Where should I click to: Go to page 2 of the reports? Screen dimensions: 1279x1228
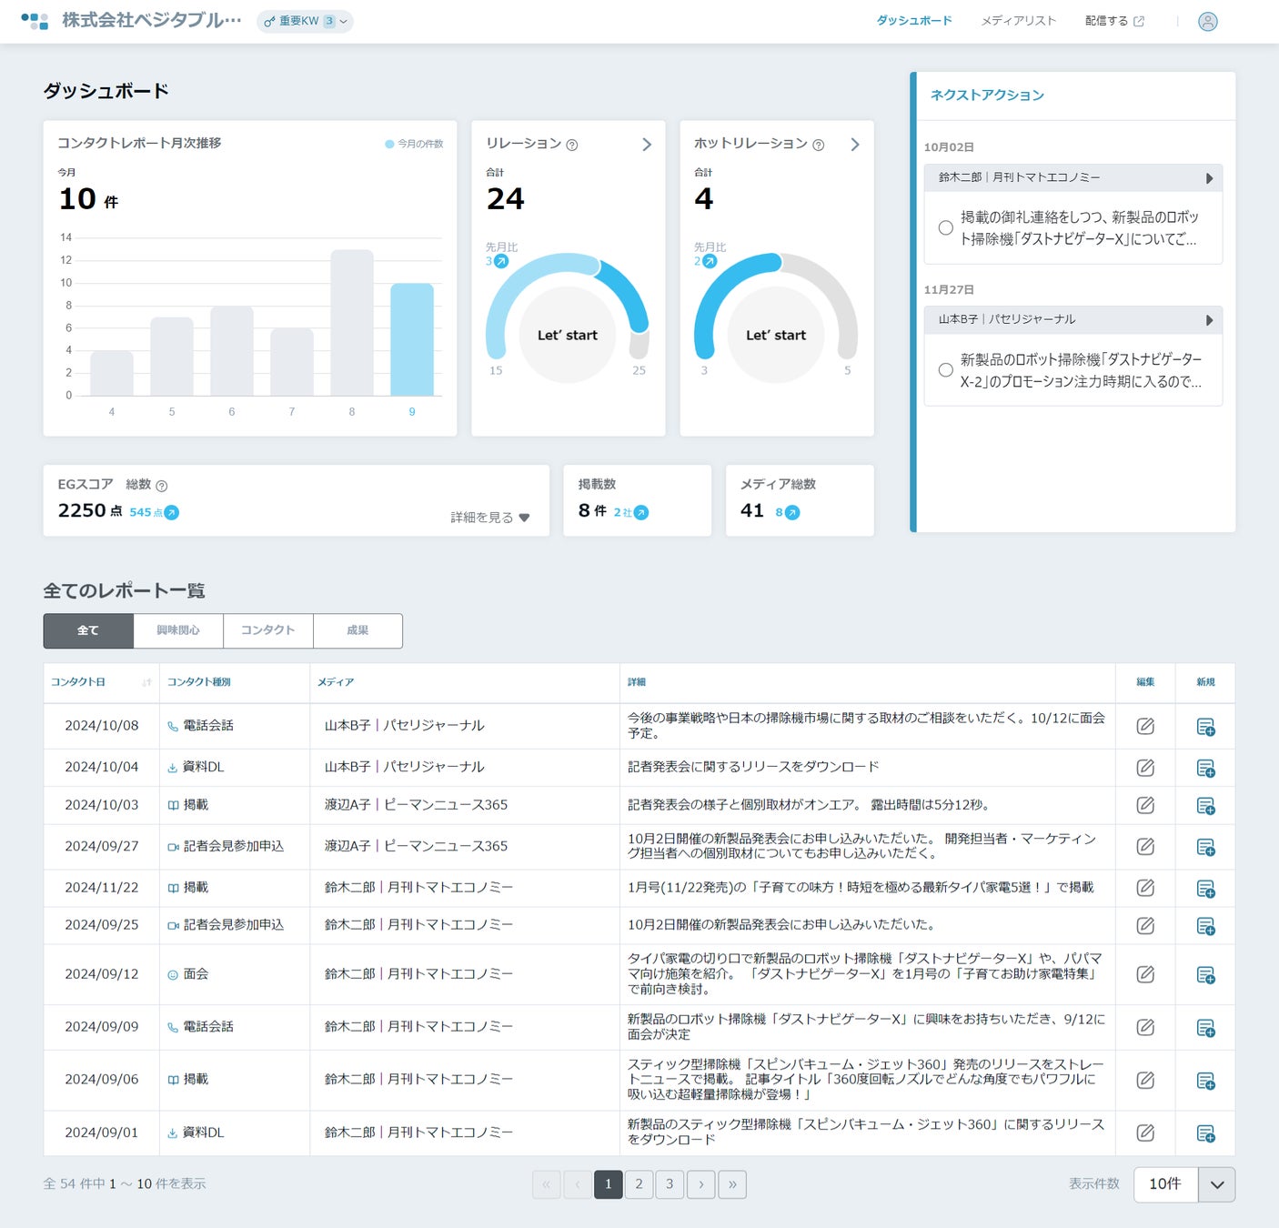click(x=639, y=1184)
